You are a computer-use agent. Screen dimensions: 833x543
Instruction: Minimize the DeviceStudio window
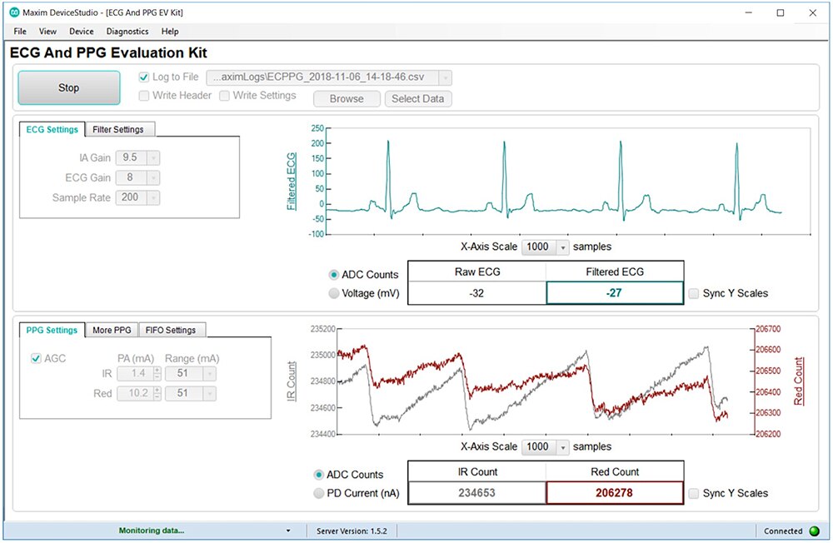pos(749,12)
